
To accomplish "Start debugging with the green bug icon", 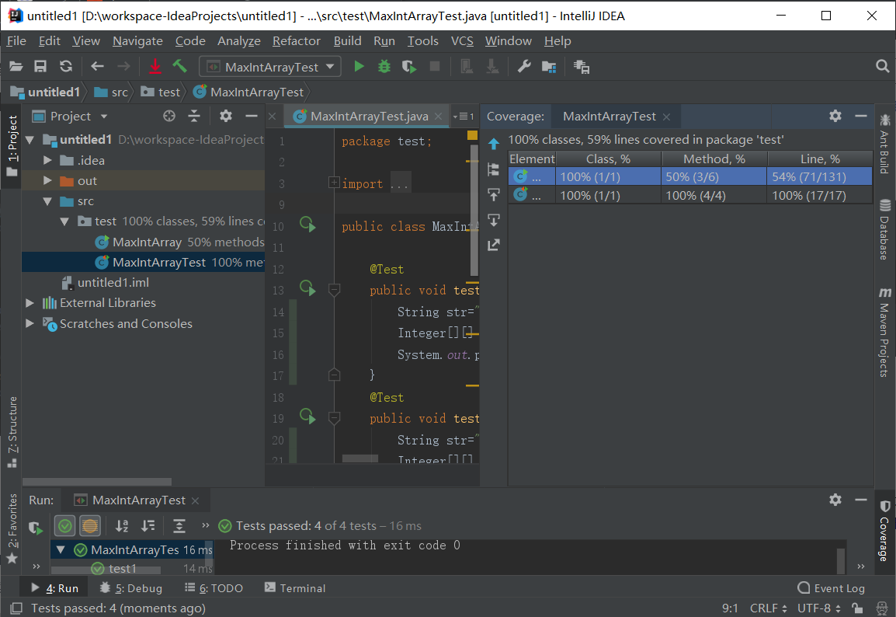I will click(x=384, y=67).
